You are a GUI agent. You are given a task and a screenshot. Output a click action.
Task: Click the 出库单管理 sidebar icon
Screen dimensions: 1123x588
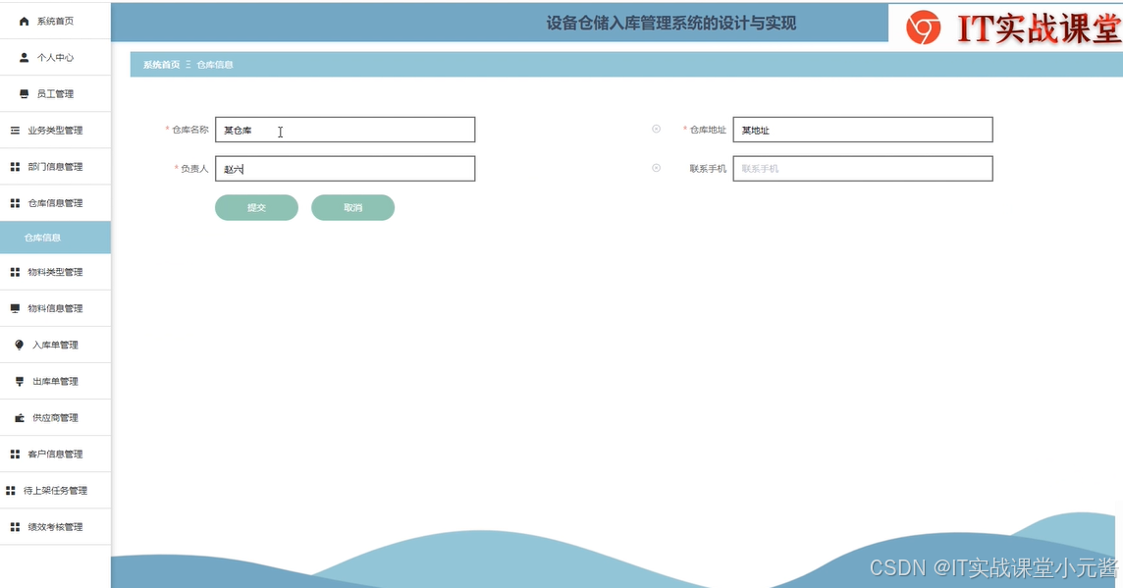20,381
